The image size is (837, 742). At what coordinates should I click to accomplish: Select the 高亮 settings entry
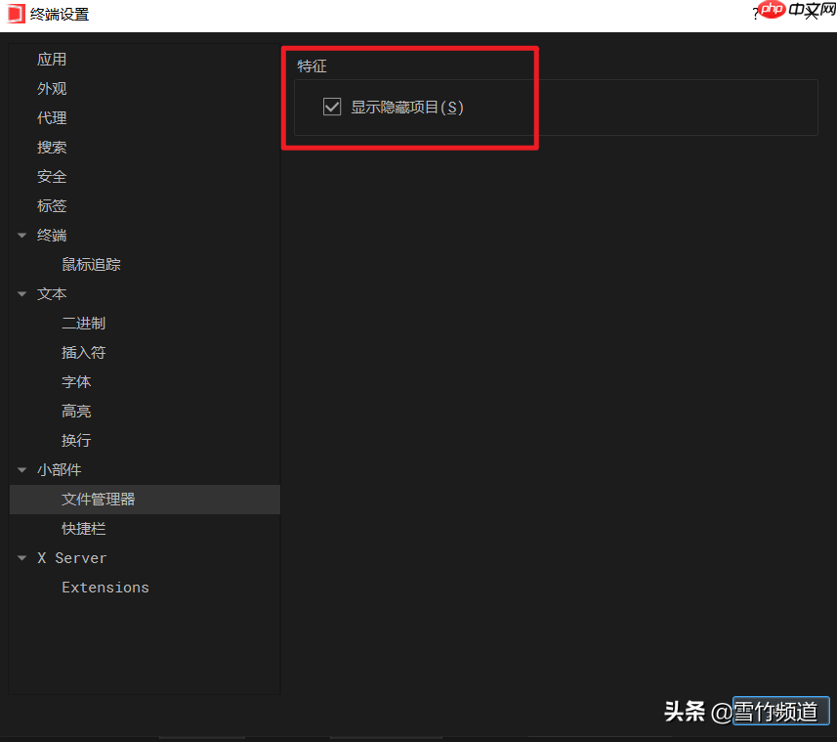(x=76, y=412)
